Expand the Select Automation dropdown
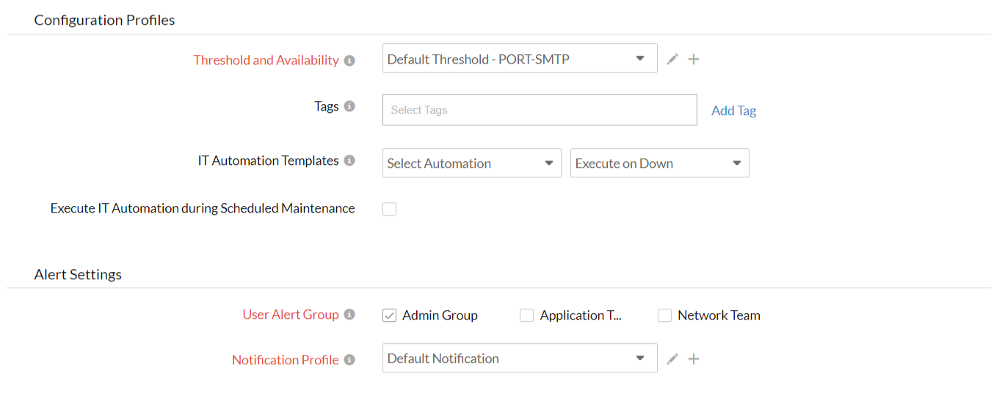 tap(471, 163)
